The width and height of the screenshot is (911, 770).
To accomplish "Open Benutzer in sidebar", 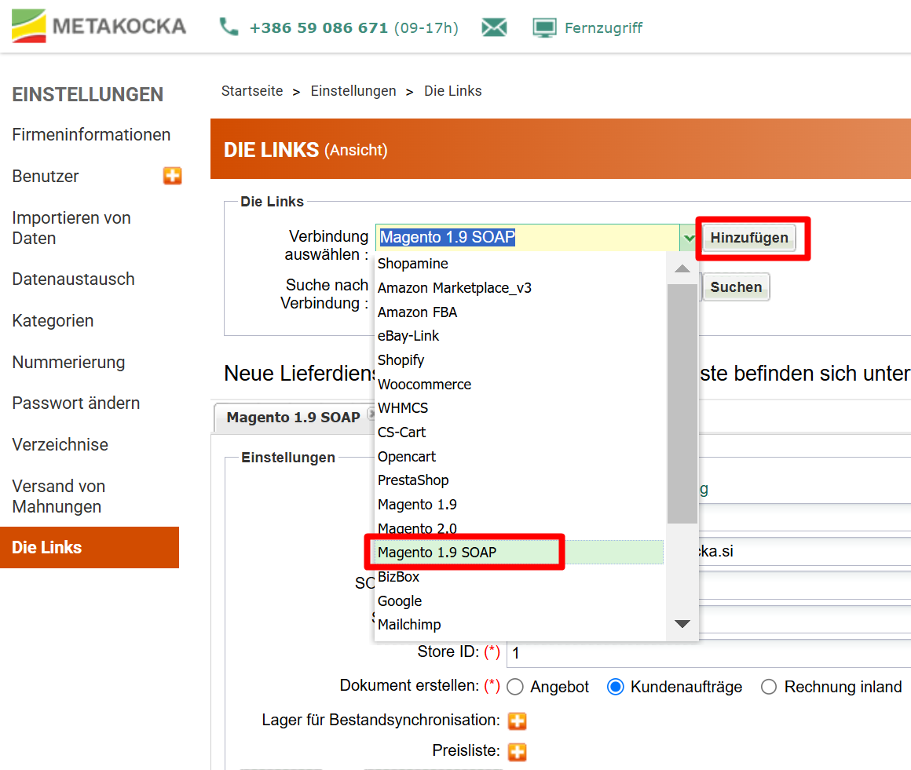I will [x=46, y=177].
